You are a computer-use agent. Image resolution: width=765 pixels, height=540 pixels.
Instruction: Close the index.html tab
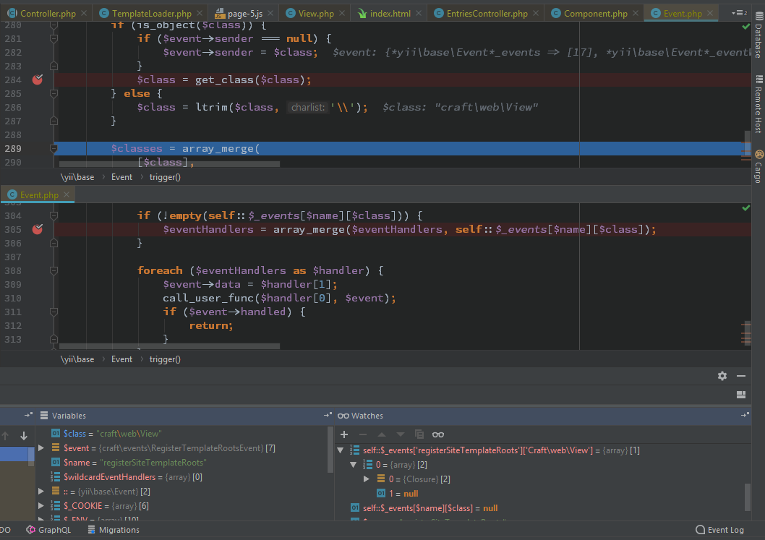pos(419,13)
